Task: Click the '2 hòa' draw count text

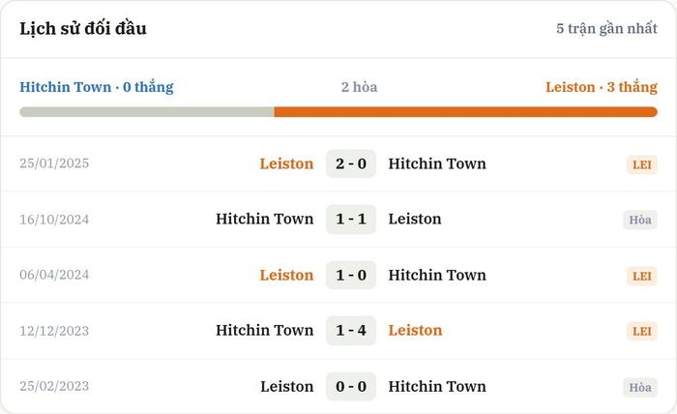Action: pyautogui.click(x=359, y=87)
